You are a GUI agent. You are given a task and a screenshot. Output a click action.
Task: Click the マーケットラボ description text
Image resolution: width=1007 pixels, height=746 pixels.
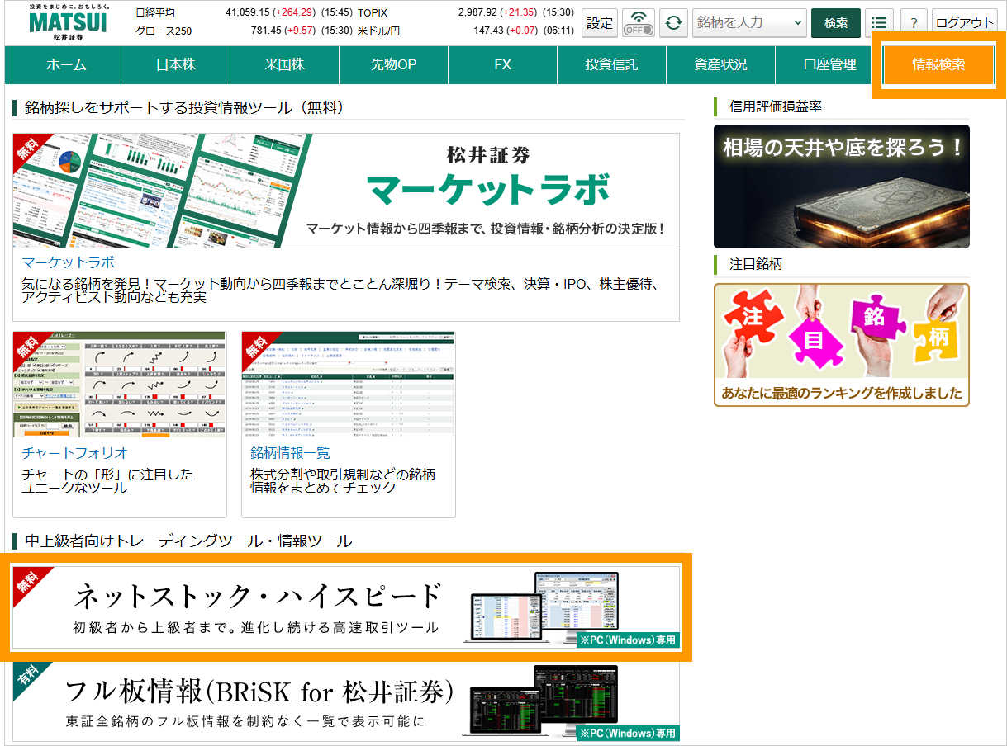340,290
